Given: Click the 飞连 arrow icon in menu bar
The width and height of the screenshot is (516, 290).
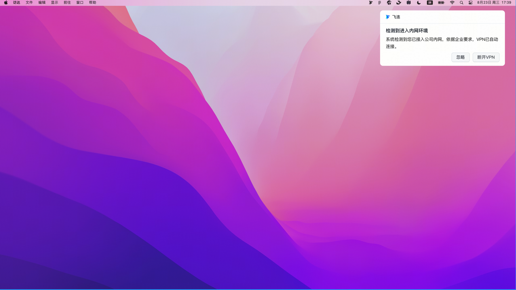Looking at the screenshot, I should (x=371, y=2).
